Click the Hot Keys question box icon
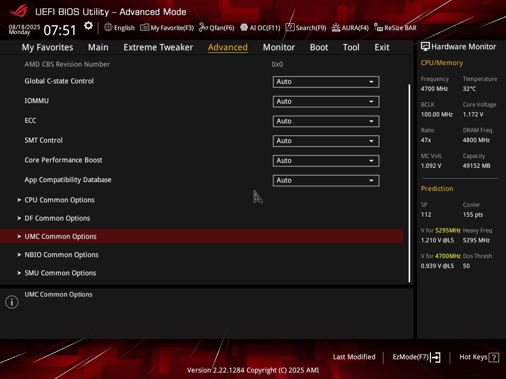This screenshot has height=379, width=506. point(494,357)
